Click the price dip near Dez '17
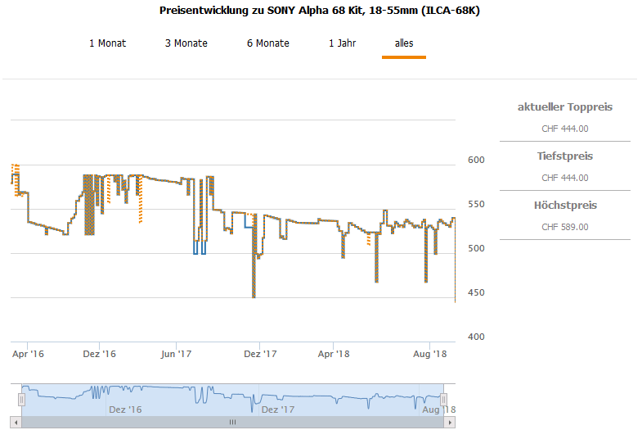The width and height of the screenshot is (642, 439). (254, 296)
